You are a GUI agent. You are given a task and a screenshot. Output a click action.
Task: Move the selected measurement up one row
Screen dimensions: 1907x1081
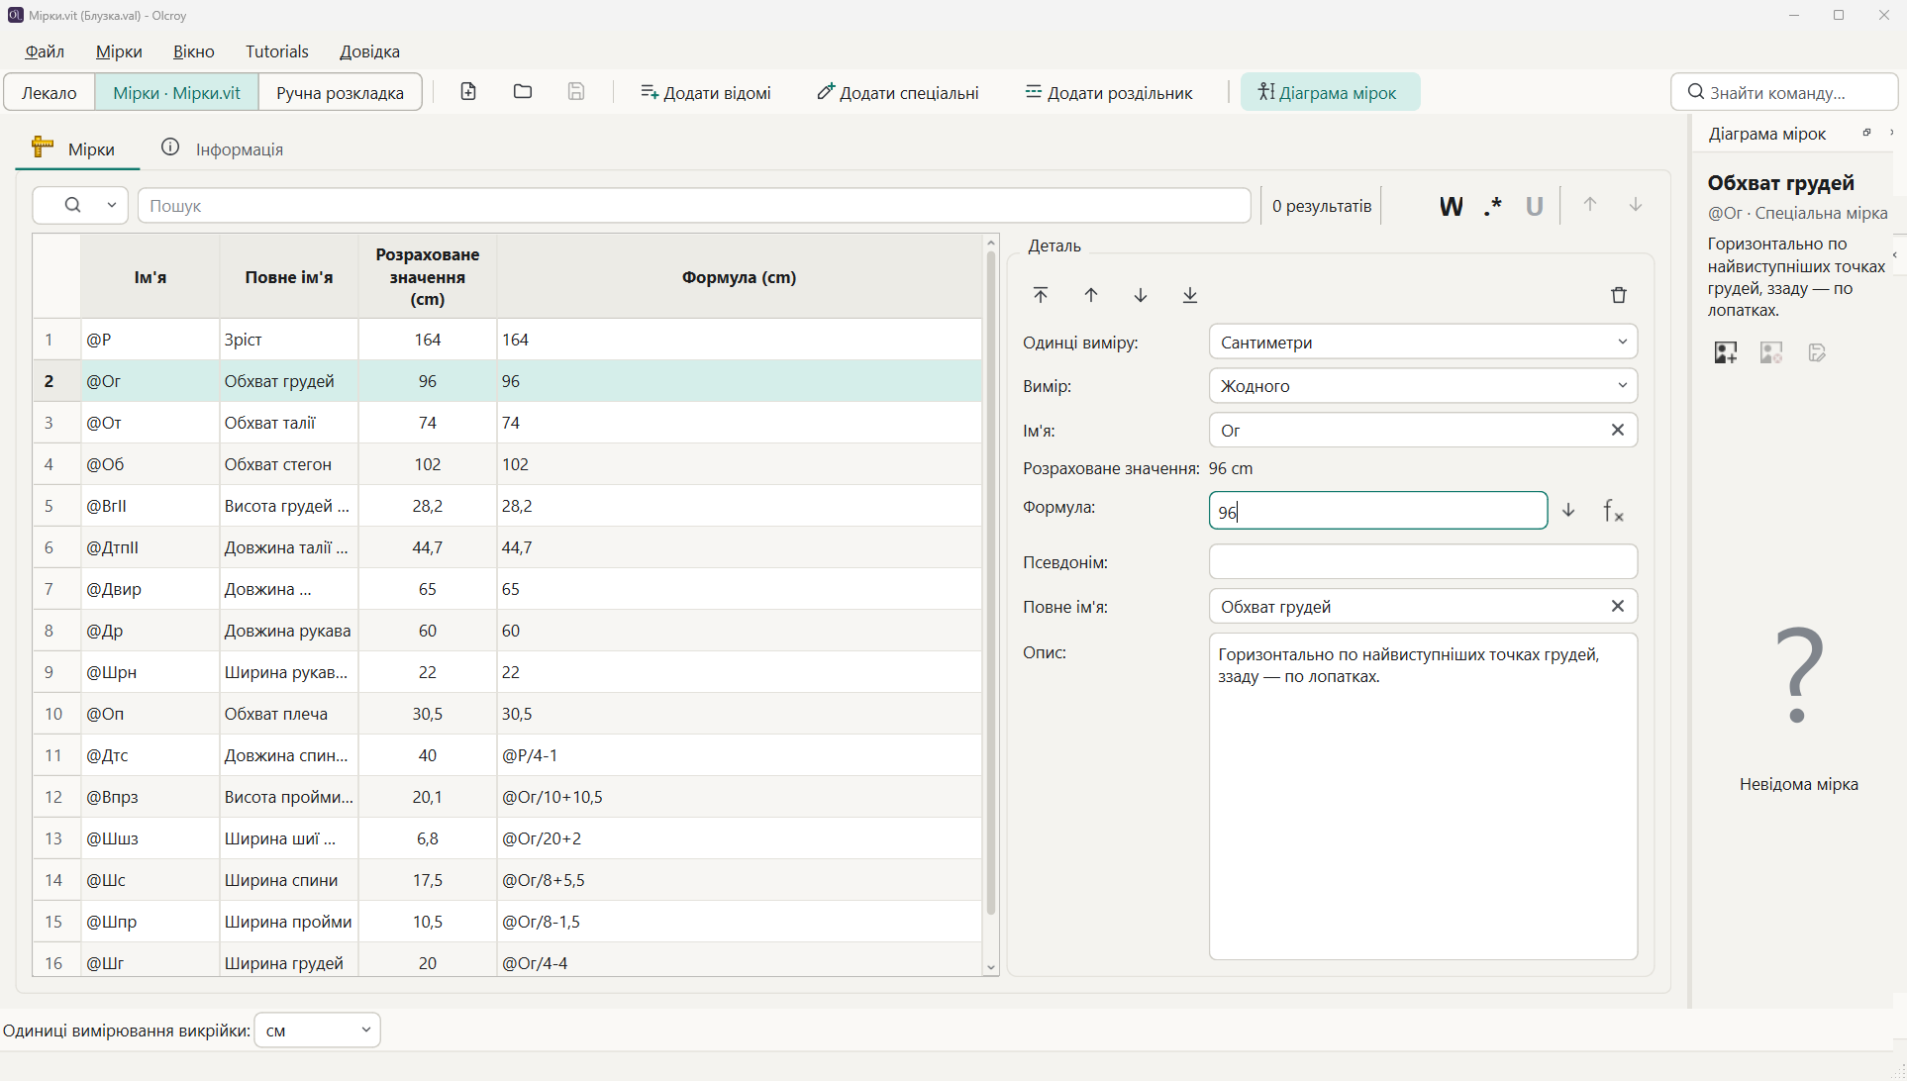pyautogui.click(x=1091, y=295)
